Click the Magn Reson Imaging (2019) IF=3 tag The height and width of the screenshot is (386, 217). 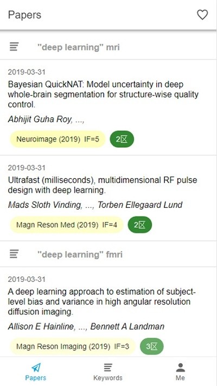click(73, 346)
